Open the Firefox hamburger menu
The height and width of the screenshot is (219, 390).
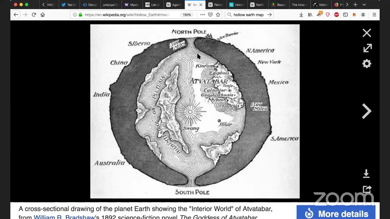(x=374, y=15)
